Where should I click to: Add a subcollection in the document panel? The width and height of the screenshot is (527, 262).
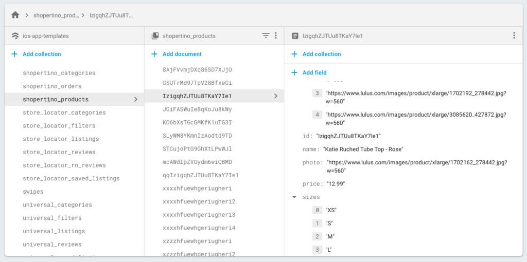point(321,54)
